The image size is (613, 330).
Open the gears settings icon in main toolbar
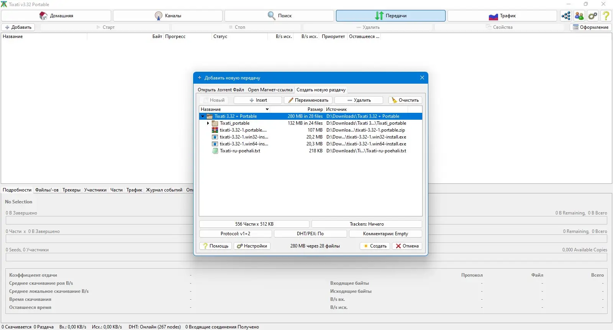coord(593,16)
